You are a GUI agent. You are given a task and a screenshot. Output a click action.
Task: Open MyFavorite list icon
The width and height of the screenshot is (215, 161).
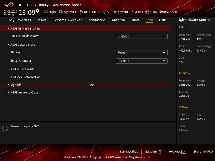click(61, 12)
